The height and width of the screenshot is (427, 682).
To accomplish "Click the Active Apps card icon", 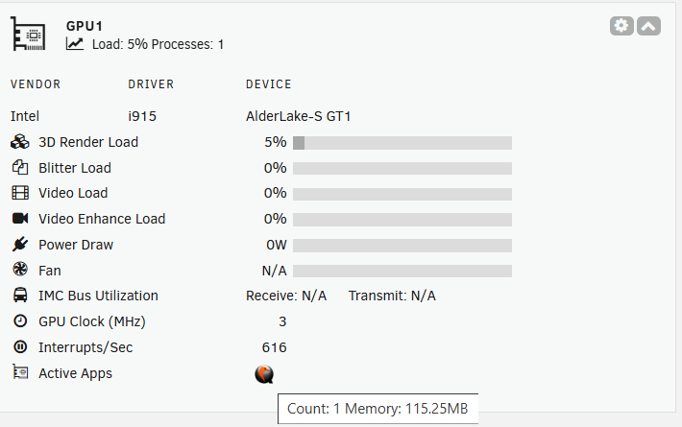I will click(20, 372).
